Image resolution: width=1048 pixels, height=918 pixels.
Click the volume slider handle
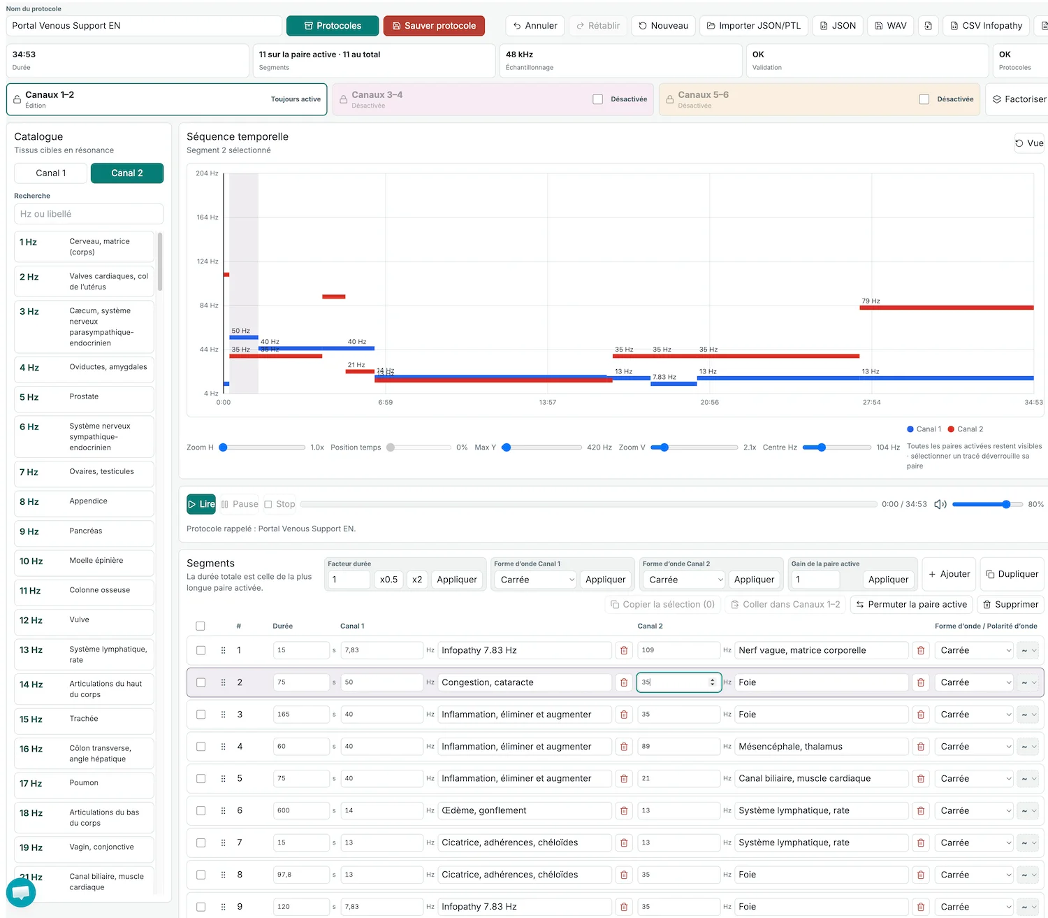[x=1006, y=504]
